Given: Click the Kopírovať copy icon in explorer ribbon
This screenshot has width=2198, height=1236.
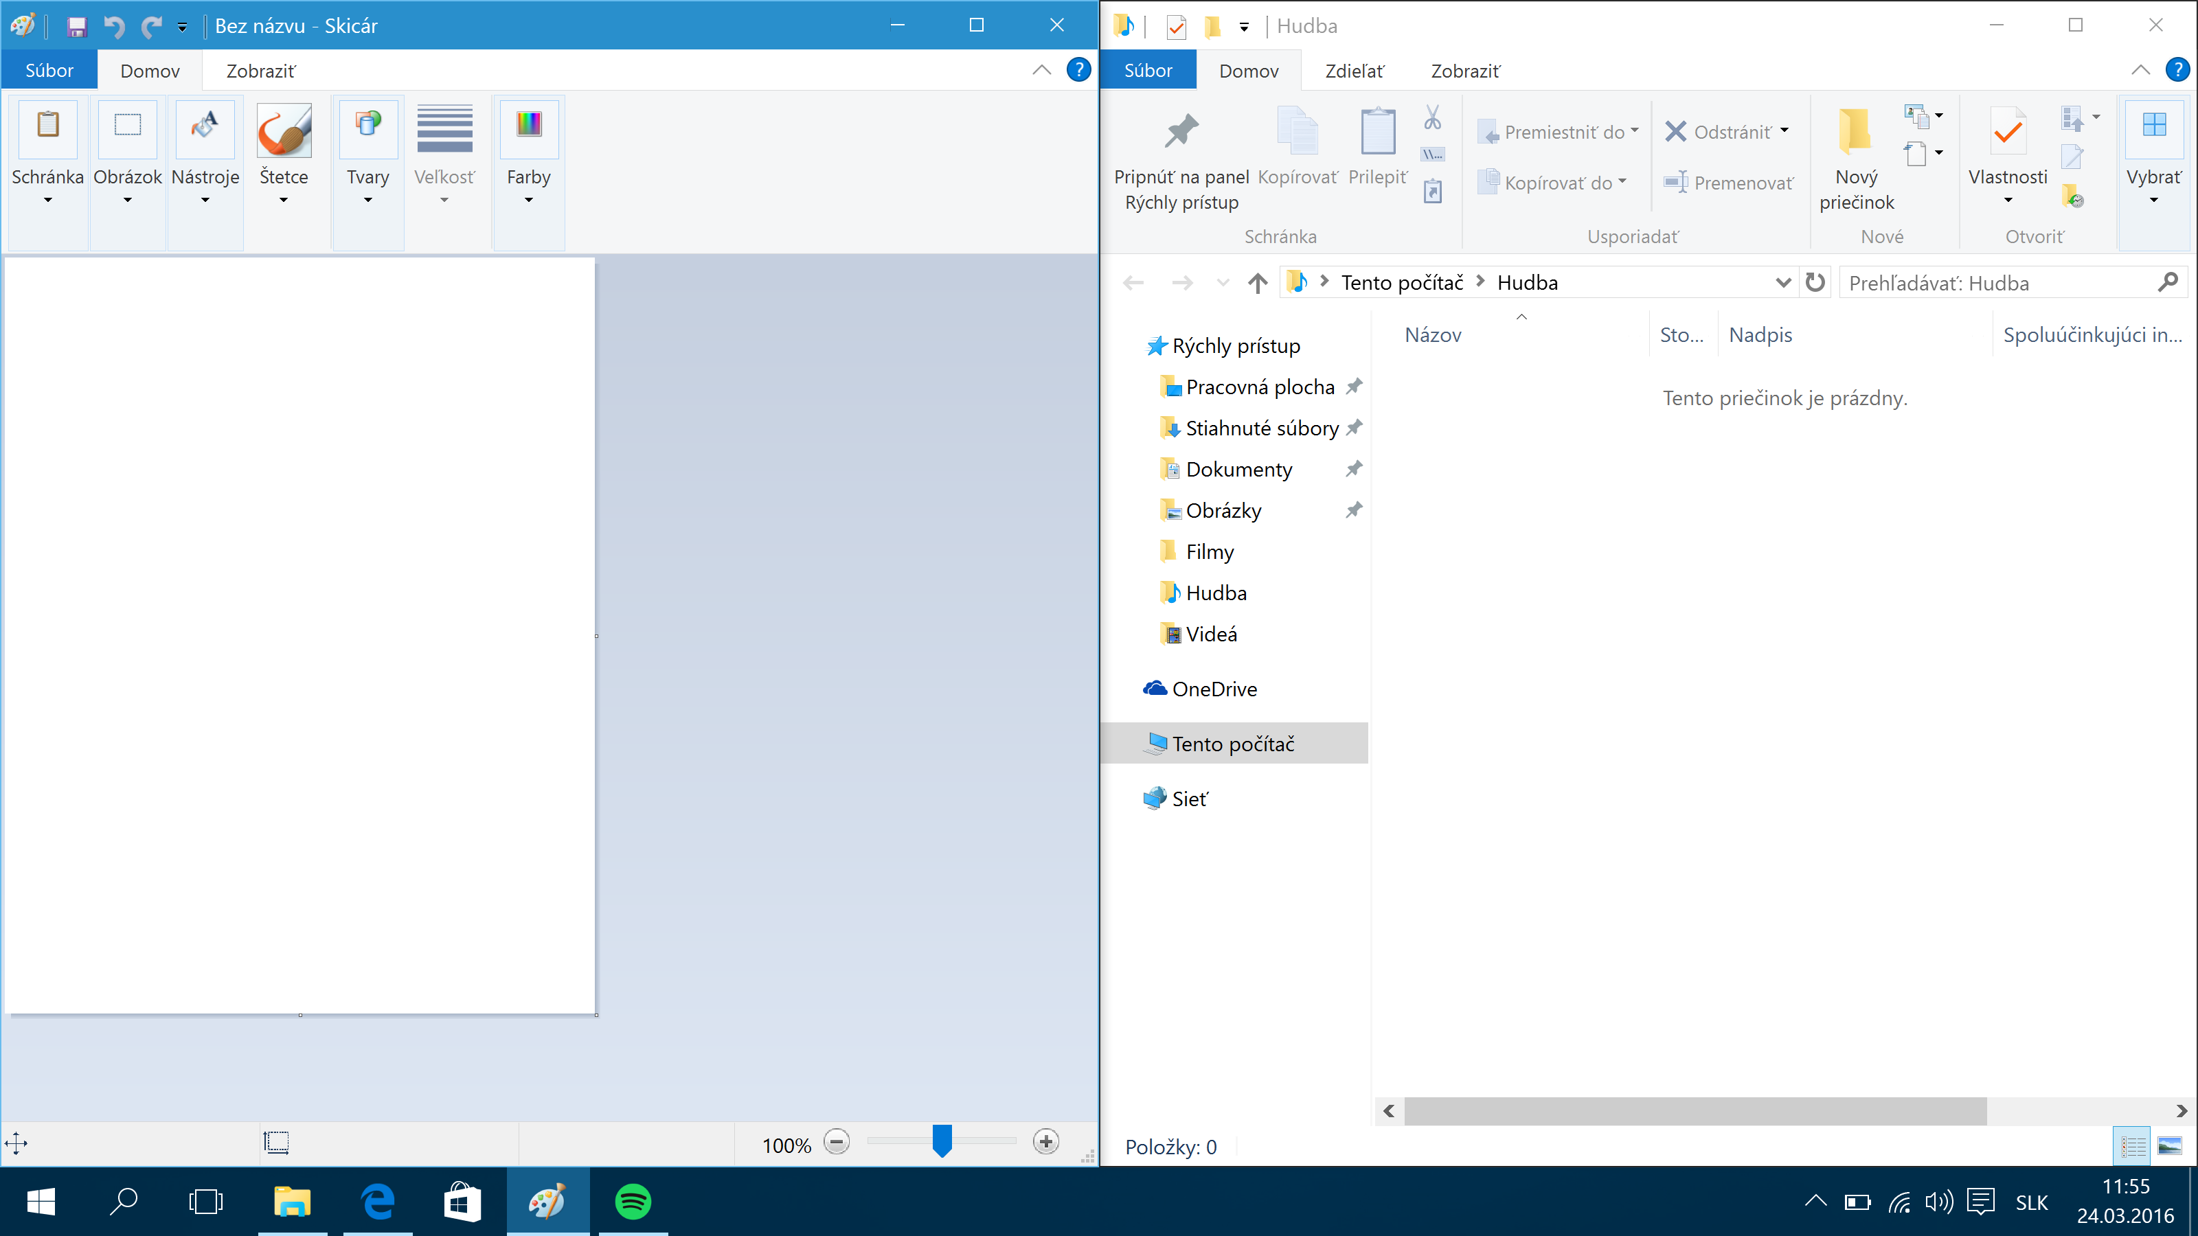Looking at the screenshot, I should coord(1298,130).
